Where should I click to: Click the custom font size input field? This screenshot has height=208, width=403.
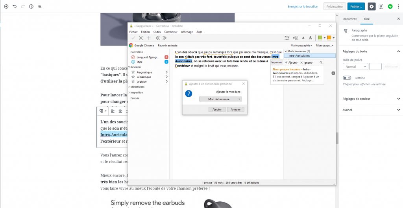(x=375, y=67)
